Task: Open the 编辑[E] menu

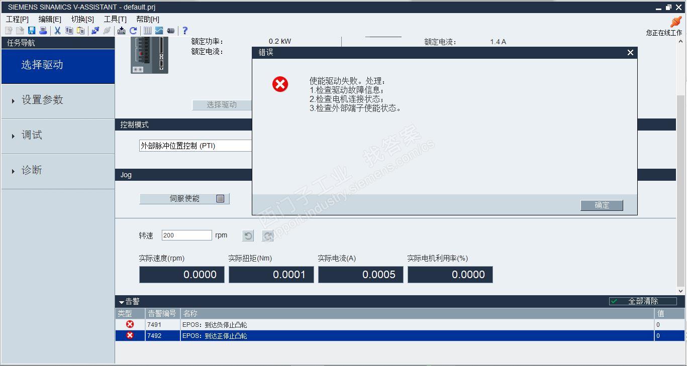Action: click(x=50, y=19)
